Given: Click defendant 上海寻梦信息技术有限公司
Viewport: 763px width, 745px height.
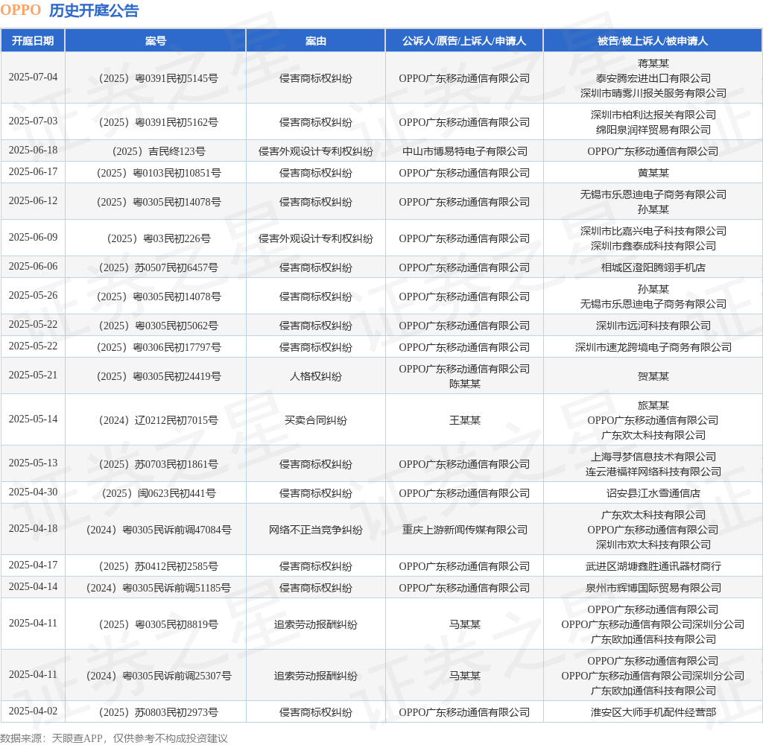Looking at the screenshot, I should 653,457.
